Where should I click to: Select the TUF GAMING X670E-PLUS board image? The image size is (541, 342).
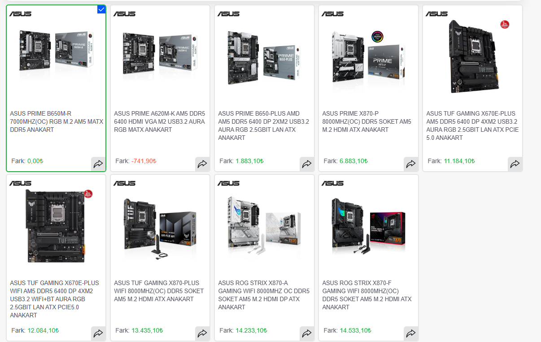[473, 56]
